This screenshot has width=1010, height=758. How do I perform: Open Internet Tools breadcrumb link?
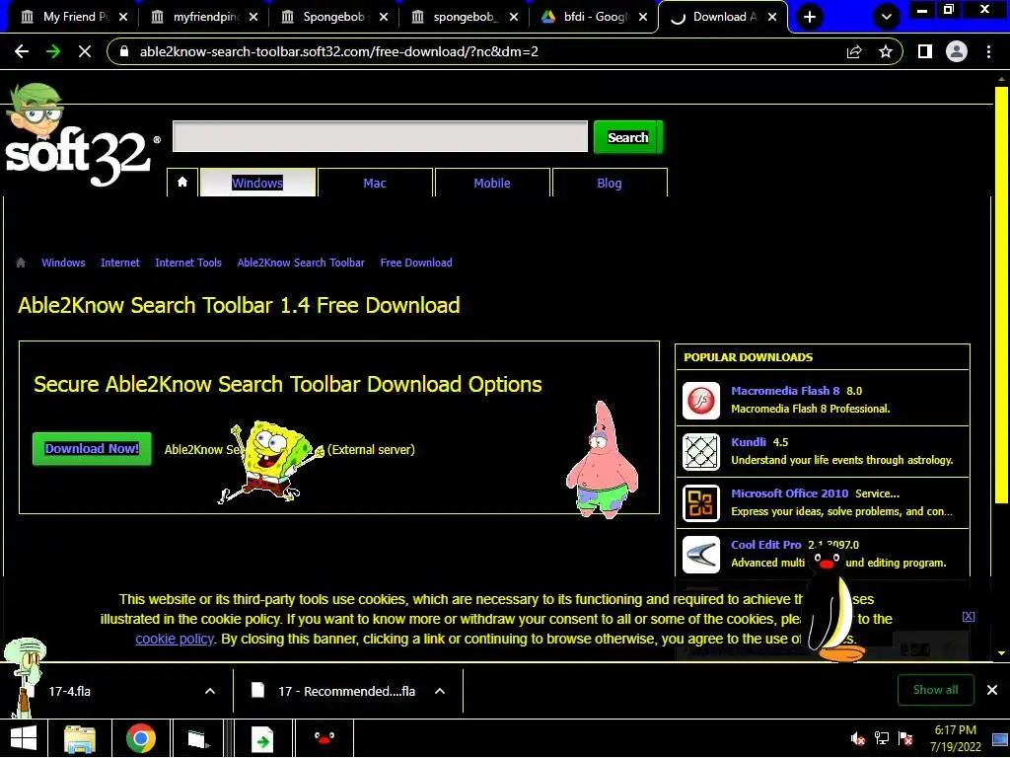(188, 263)
